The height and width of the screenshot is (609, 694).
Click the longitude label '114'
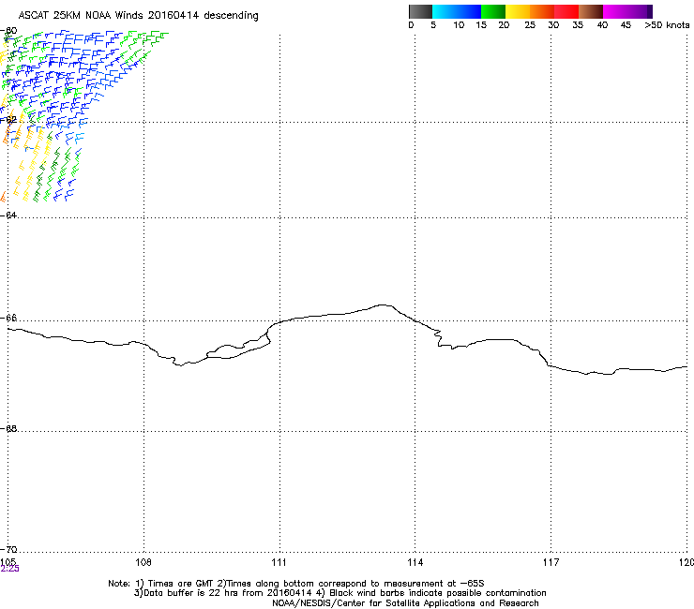pyautogui.click(x=415, y=562)
